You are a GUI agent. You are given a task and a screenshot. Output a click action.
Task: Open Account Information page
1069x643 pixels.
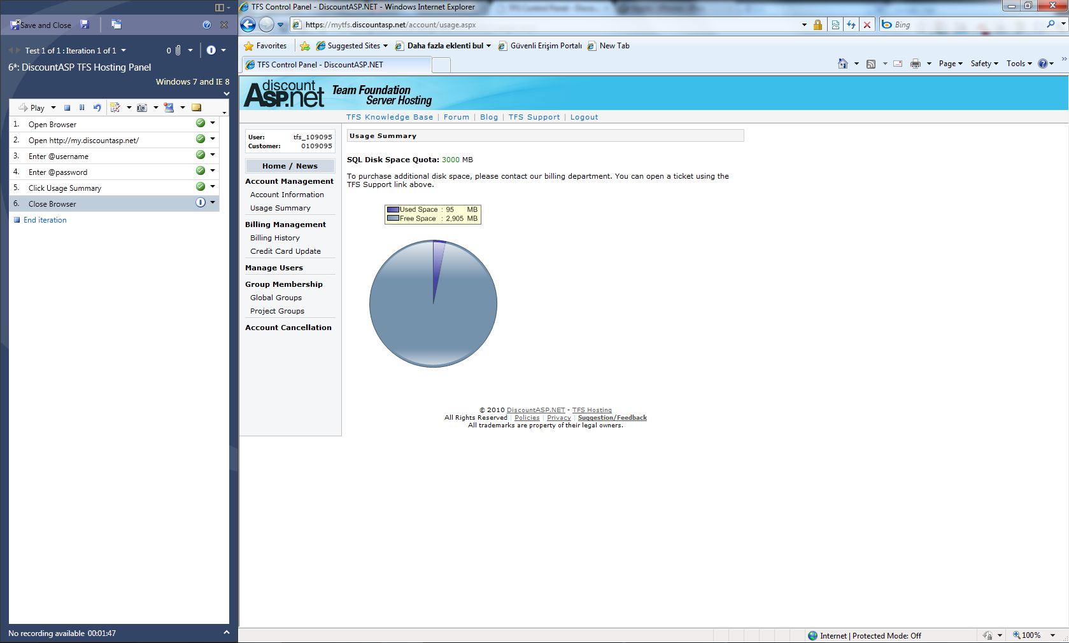point(287,195)
